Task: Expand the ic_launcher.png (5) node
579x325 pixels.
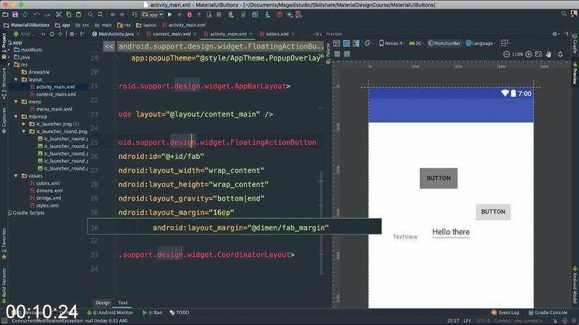Action: point(24,123)
